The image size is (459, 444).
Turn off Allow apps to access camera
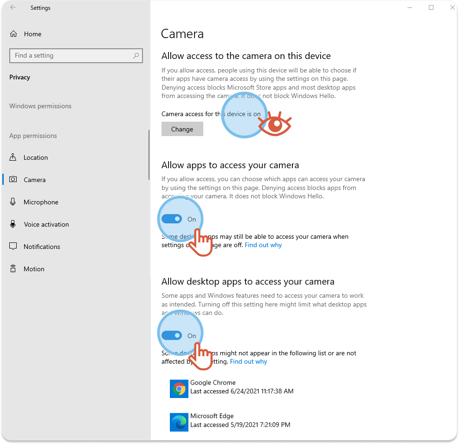[172, 219]
